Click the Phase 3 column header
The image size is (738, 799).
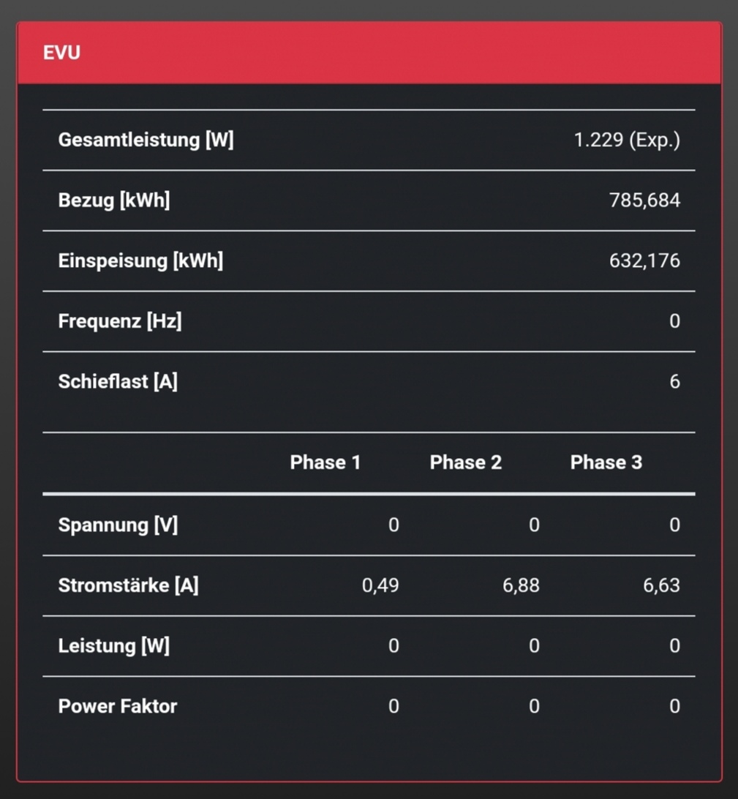[x=606, y=462]
